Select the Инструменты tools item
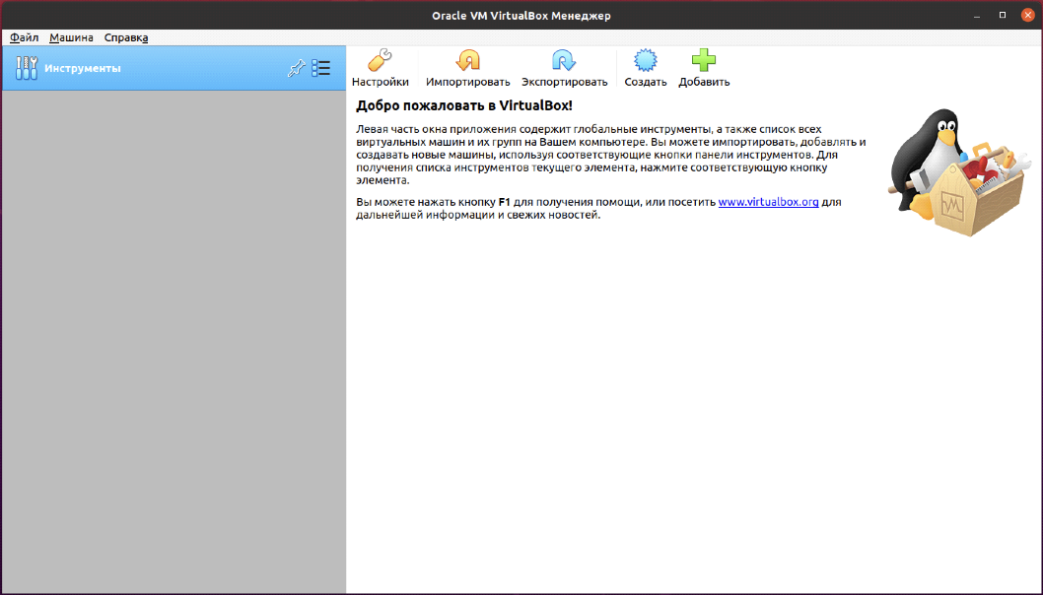1043x595 pixels. coord(174,68)
